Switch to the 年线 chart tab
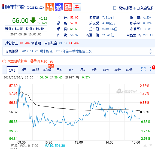The height and width of the screenshot is (149, 155). tap(36, 70)
